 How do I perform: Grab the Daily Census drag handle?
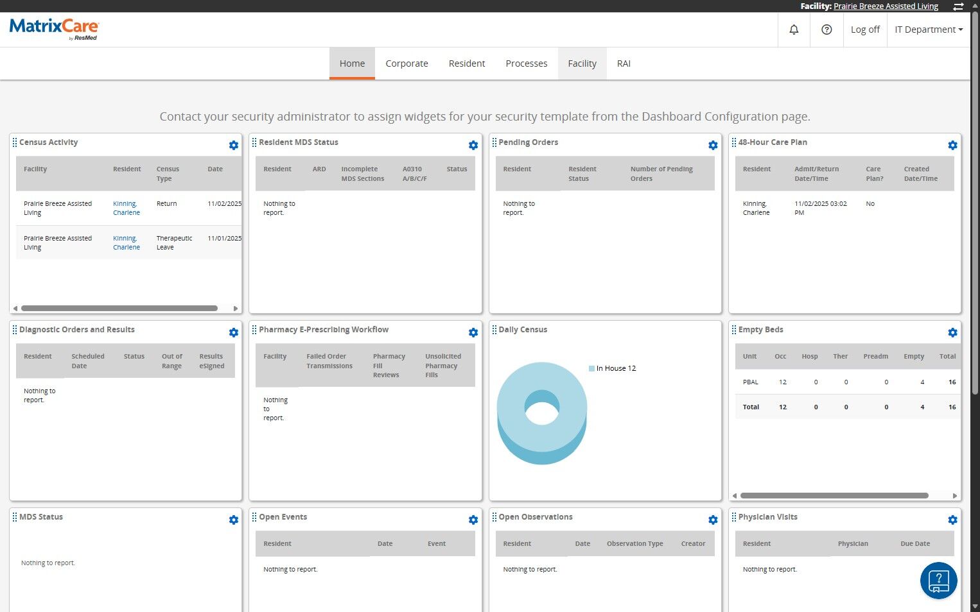[494, 330]
